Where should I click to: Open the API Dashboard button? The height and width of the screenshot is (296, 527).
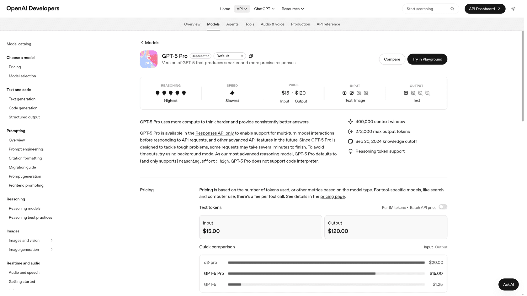[x=485, y=9]
